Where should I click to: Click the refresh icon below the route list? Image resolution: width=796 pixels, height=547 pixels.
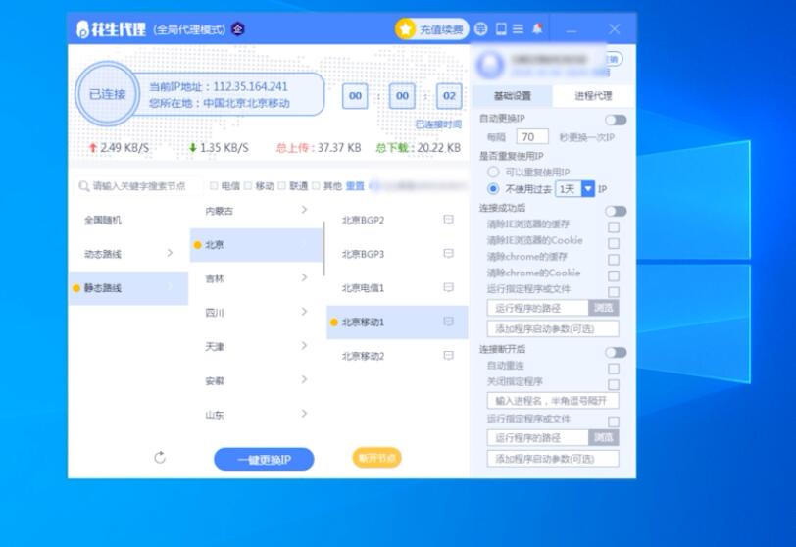coord(160,457)
